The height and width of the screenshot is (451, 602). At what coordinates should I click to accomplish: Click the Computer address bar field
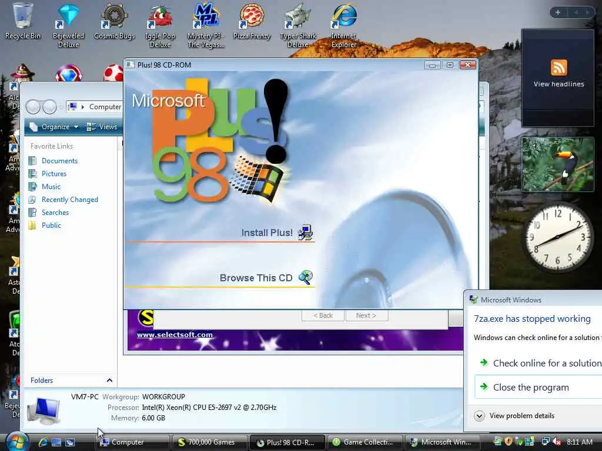click(95, 107)
